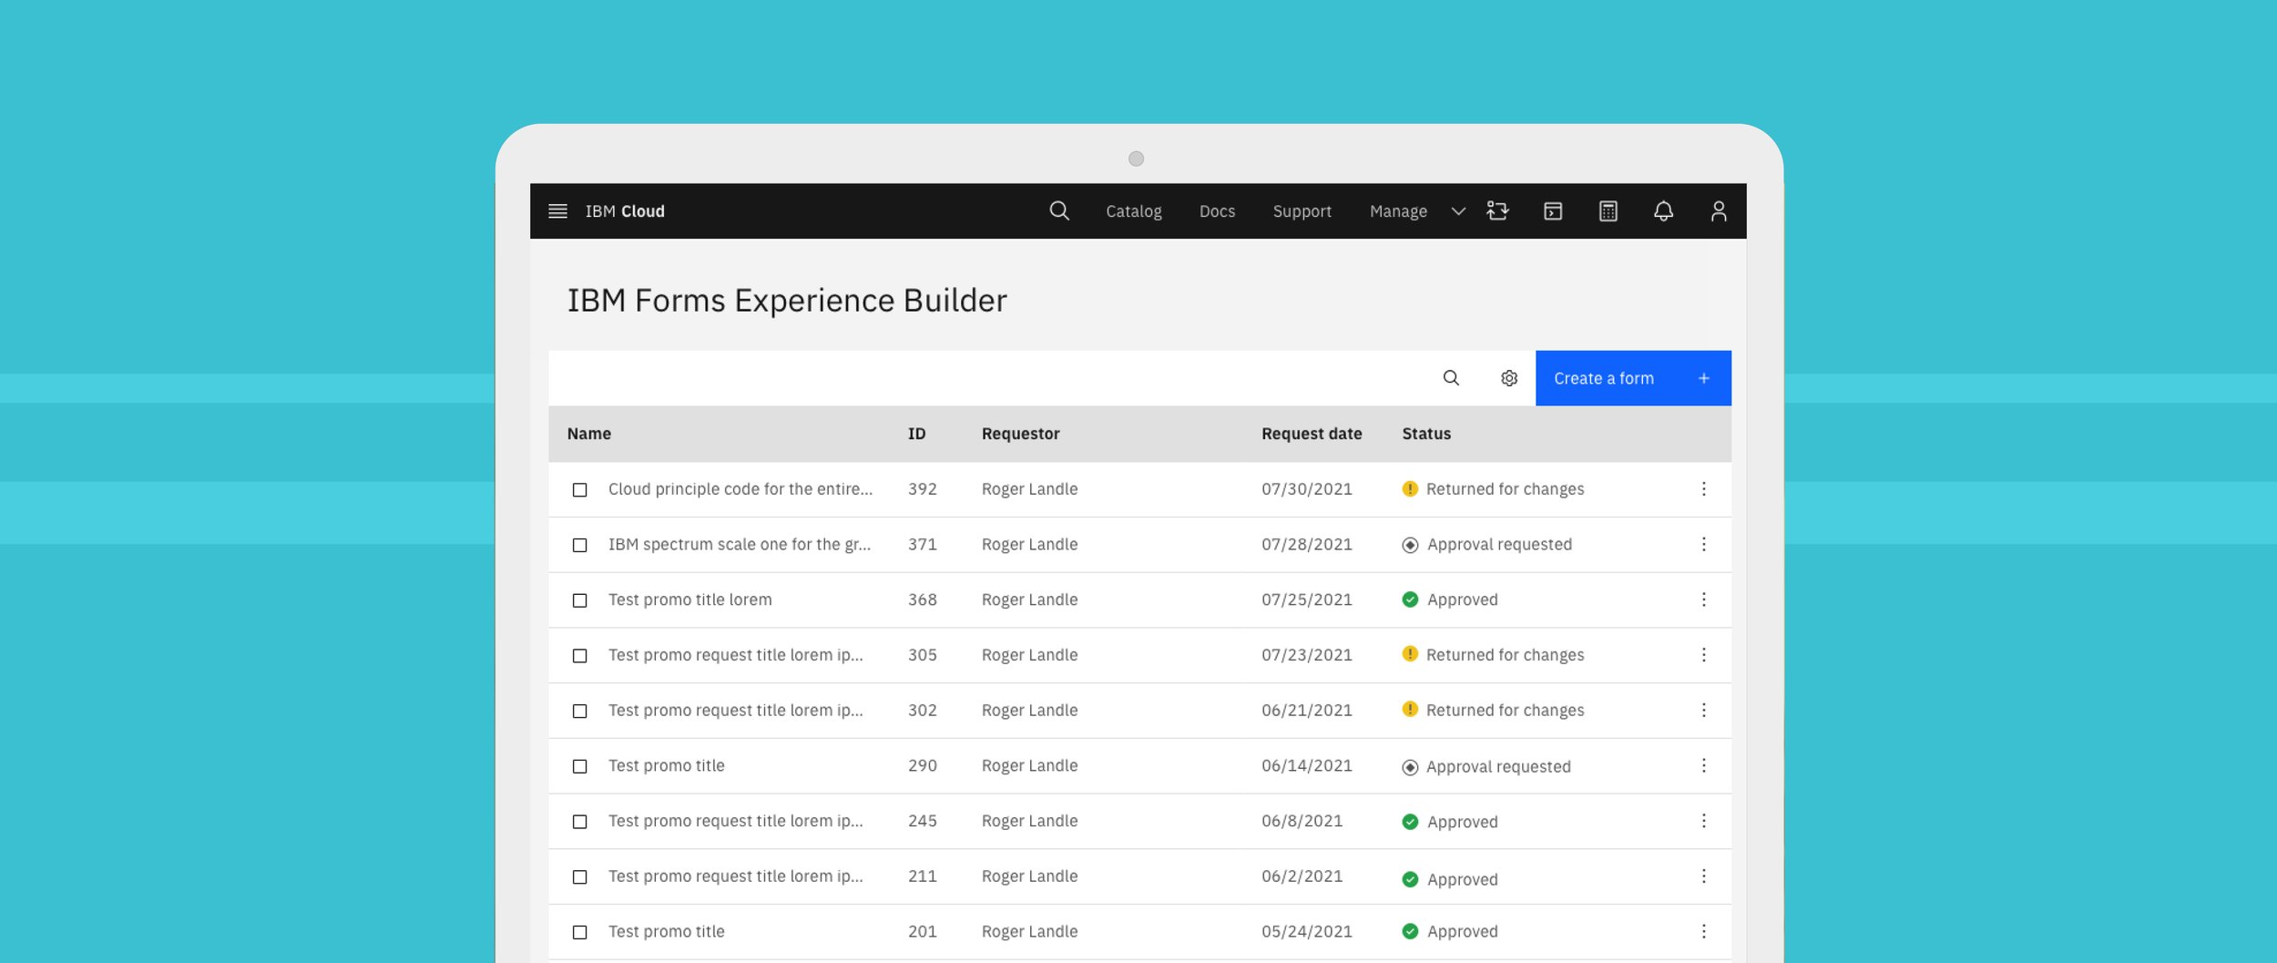The height and width of the screenshot is (963, 2277).
Task: Select checkbox for Cloud principle code row
Action: tap(579, 490)
